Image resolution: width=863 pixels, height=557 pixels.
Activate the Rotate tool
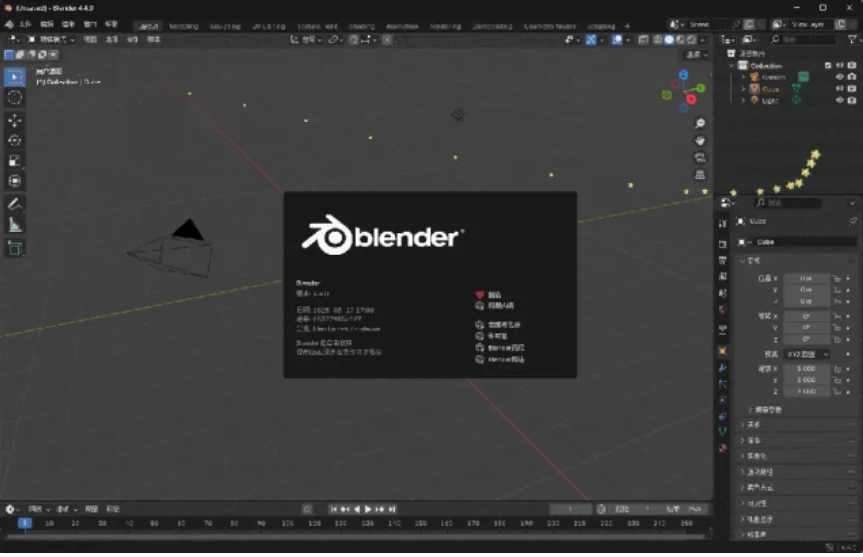pos(15,140)
